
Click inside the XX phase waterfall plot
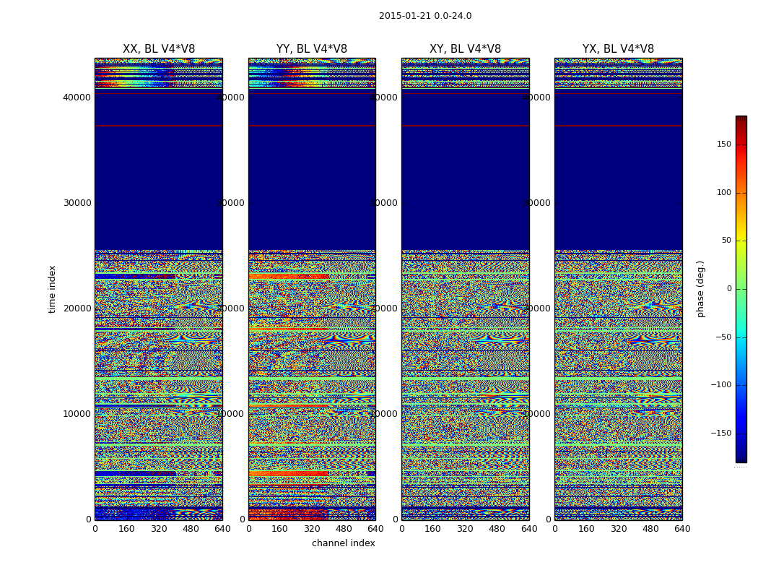tap(159, 289)
